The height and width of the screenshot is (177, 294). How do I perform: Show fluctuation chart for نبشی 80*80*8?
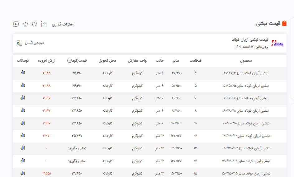(x=23, y=110)
